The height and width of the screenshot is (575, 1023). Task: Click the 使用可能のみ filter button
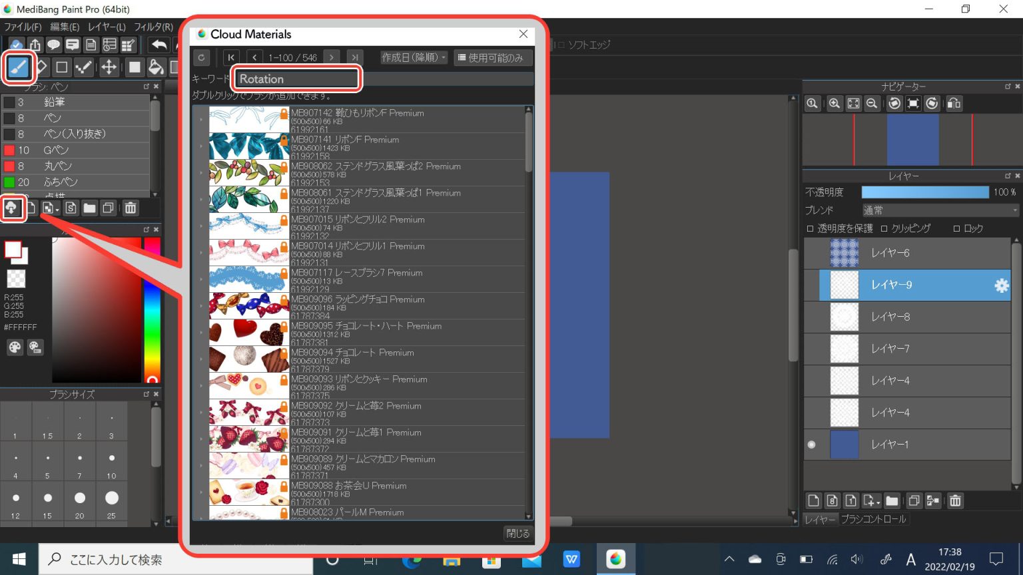(x=493, y=57)
